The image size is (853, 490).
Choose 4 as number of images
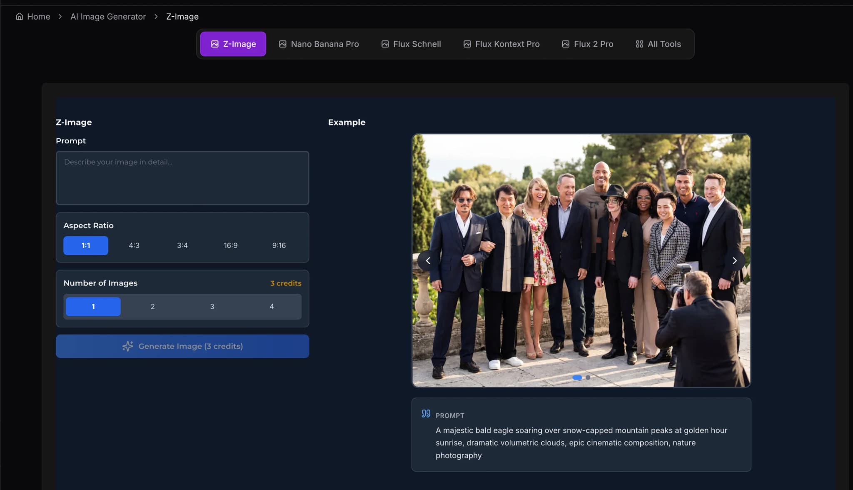click(272, 307)
